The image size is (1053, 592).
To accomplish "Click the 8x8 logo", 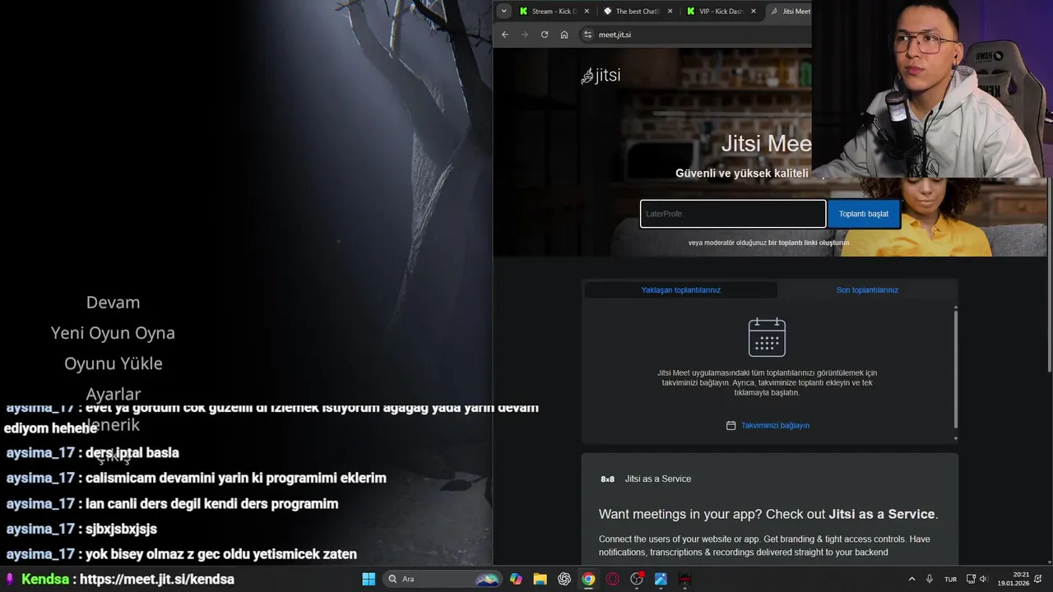I will pos(608,479).
